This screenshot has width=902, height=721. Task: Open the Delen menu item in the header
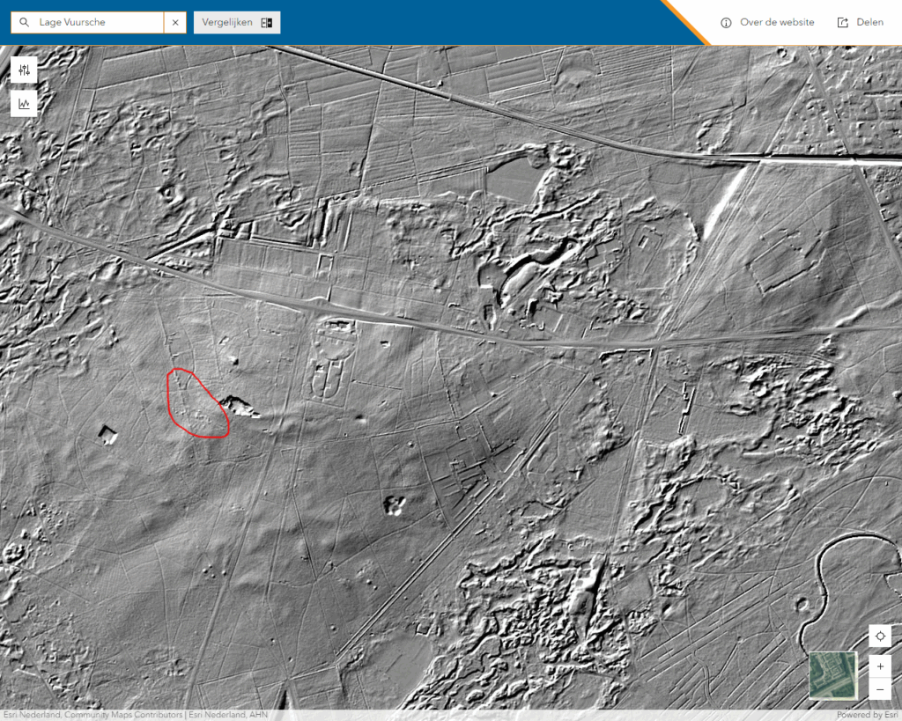coord(869,23)
